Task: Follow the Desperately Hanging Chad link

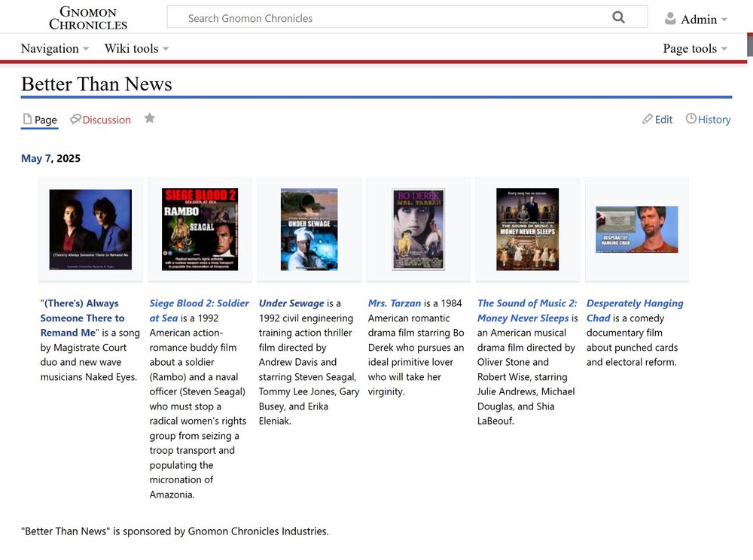Action: pos(634,310)
